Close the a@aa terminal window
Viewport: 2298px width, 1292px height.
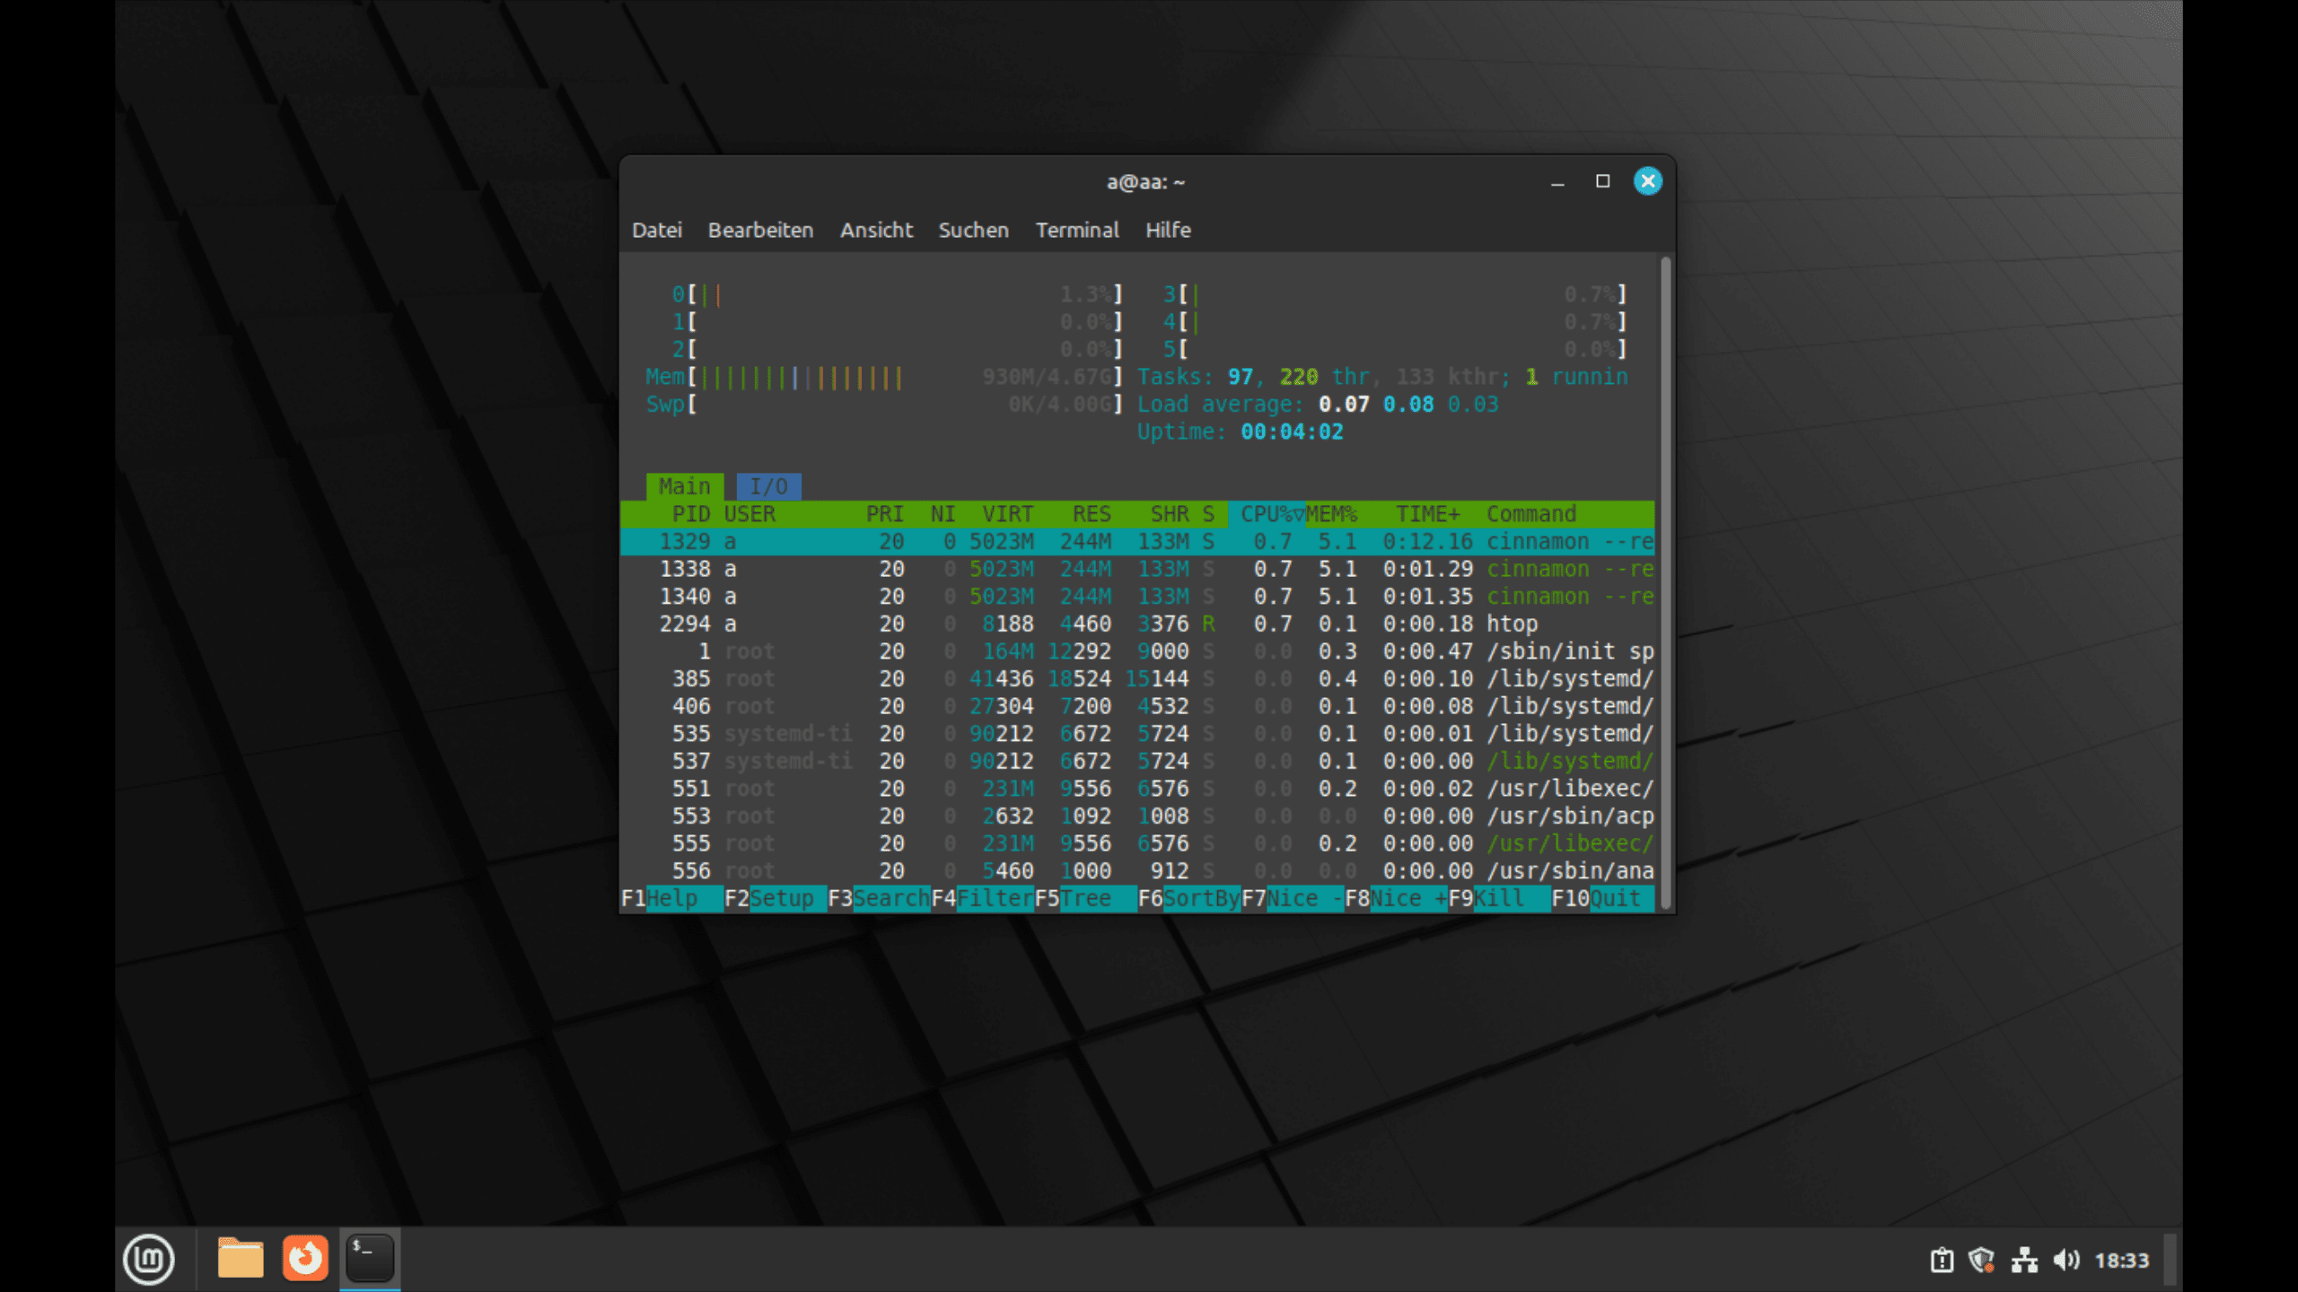(x=1647, y=181)
